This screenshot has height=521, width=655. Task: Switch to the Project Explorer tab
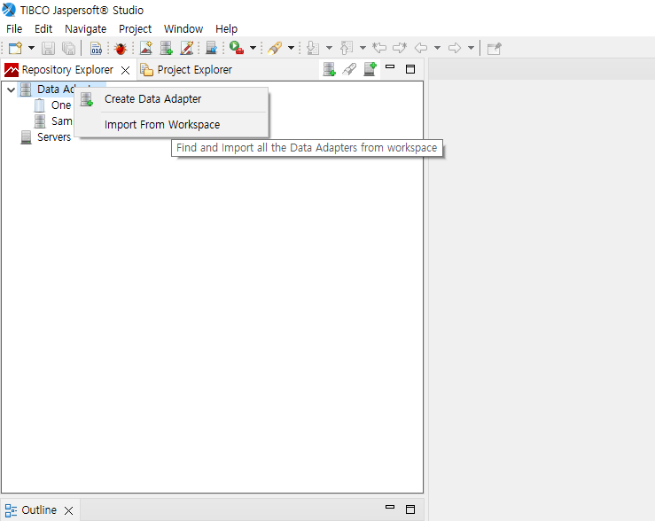point(186,70)
